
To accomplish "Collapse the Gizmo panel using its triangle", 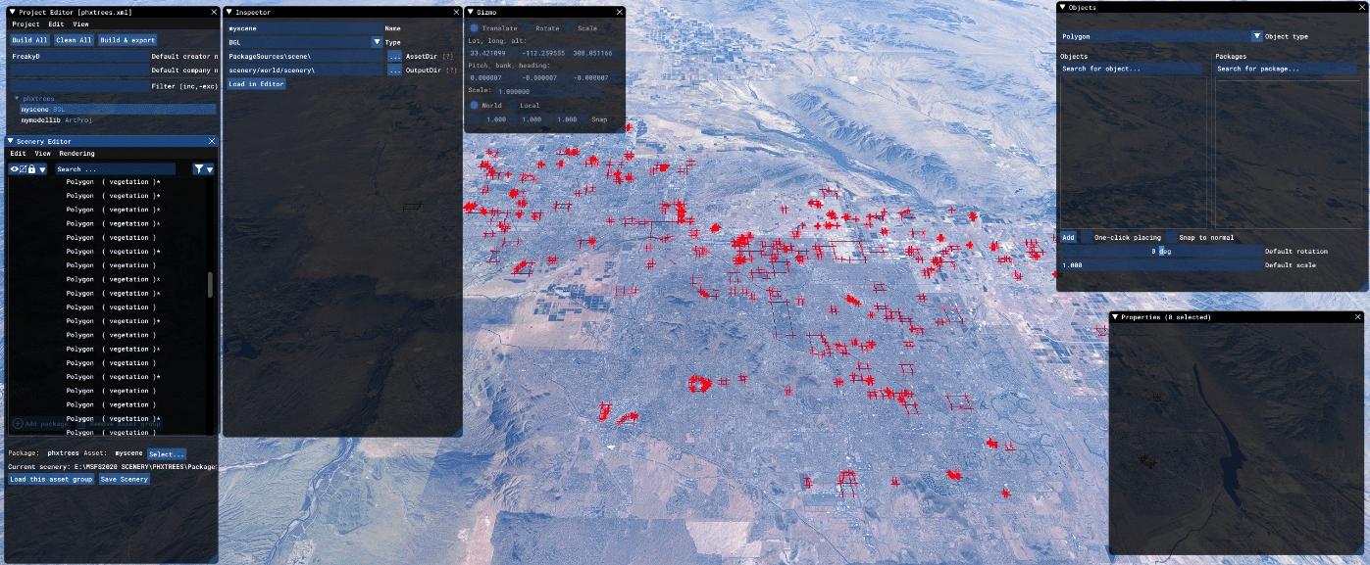I will (471, 12).
